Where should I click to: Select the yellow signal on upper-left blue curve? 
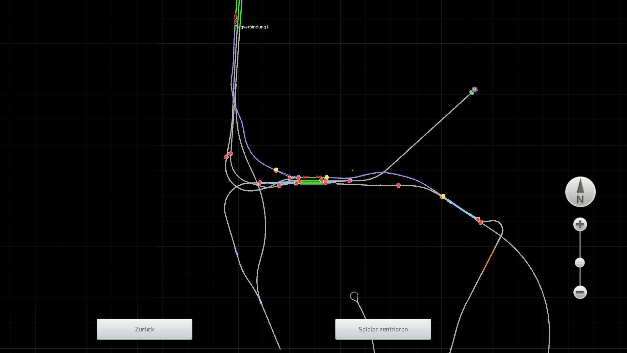(276, 170)
